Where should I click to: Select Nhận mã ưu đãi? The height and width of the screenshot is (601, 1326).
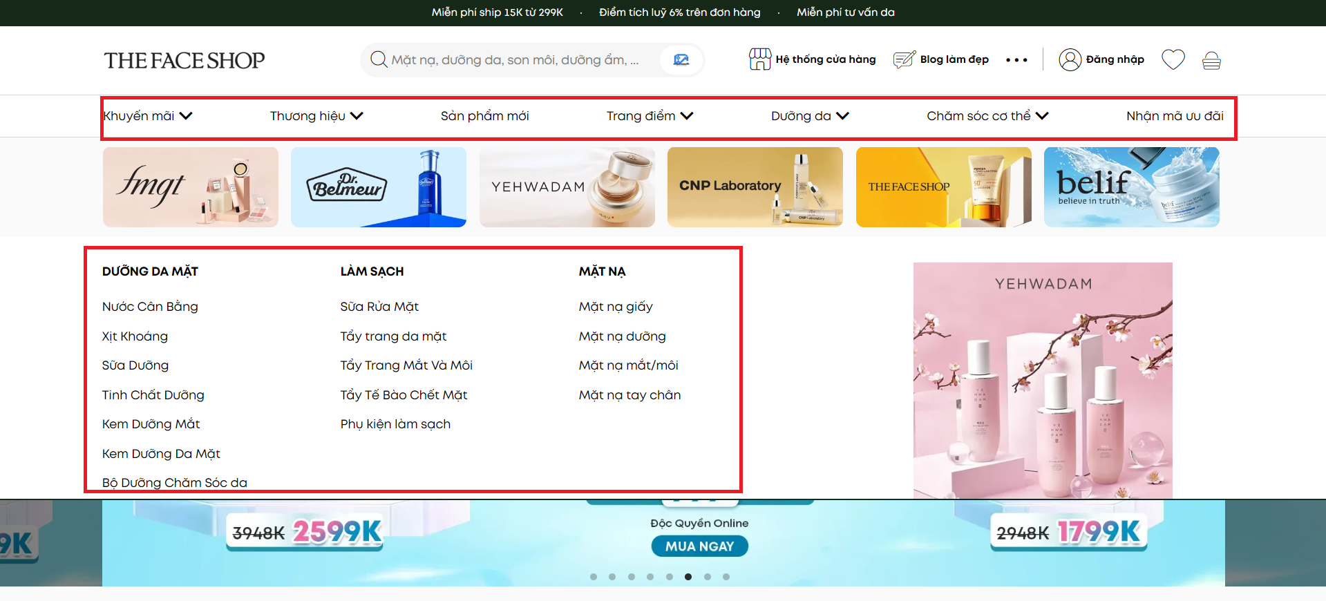tap(1175, 116)
